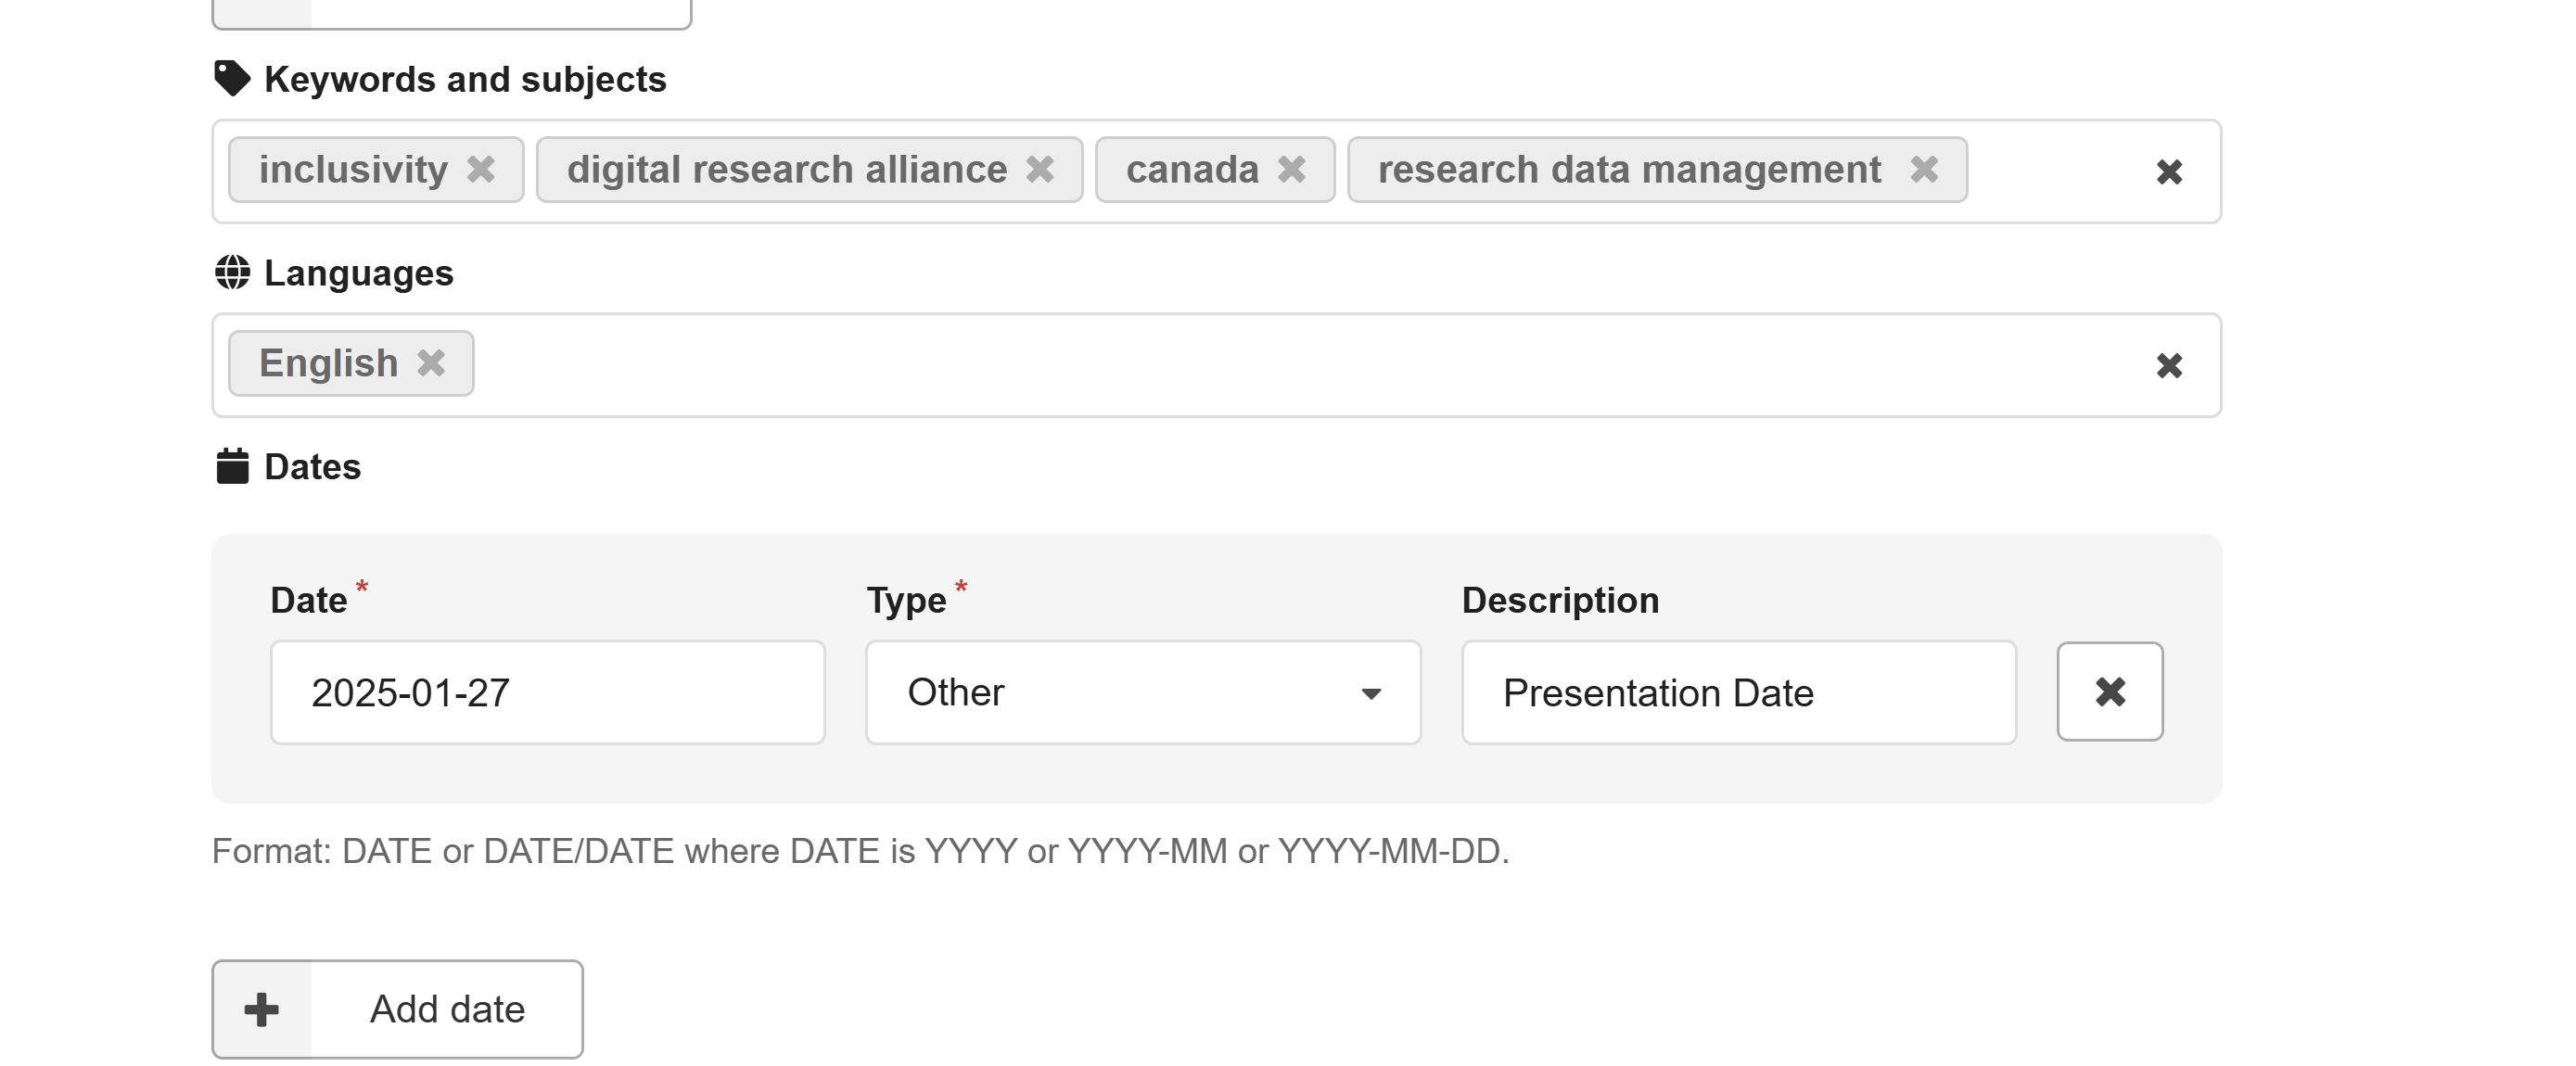Viewport: 2576px width, 1066px height.
Task: Remove the inclusivity keyword tag
Action: point(481,169)
